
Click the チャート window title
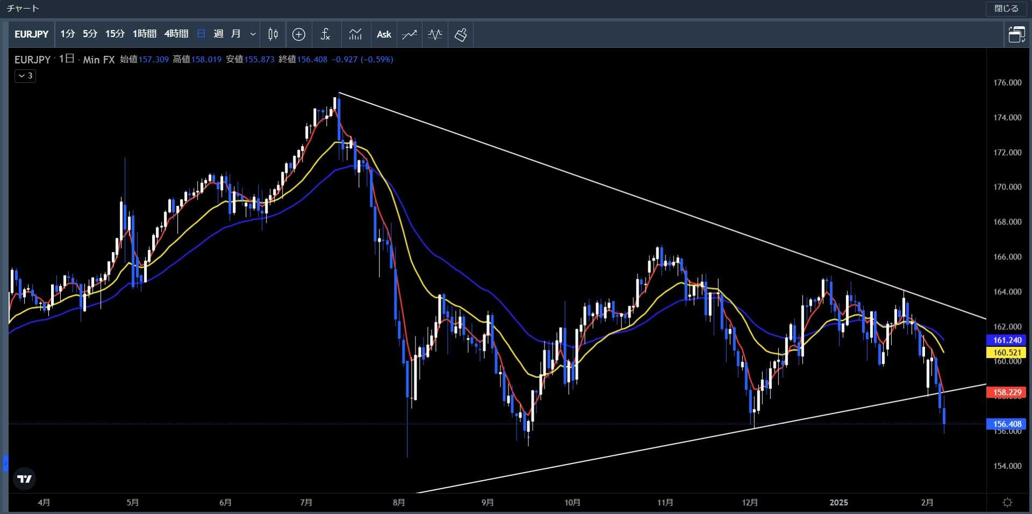point(23,9)
